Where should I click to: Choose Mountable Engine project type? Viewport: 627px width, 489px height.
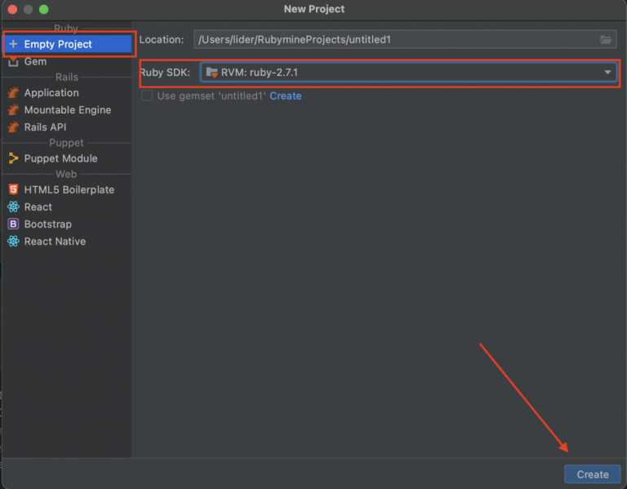67,110
